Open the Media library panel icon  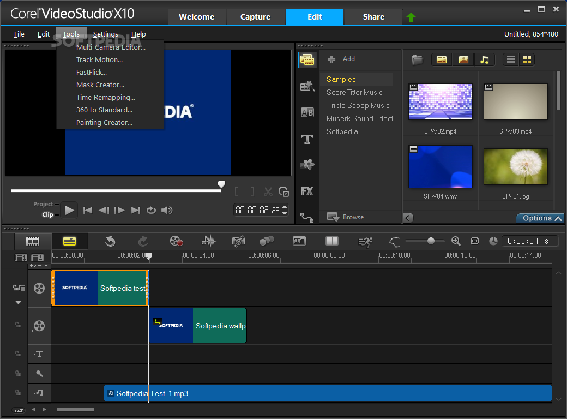[307, 59]
